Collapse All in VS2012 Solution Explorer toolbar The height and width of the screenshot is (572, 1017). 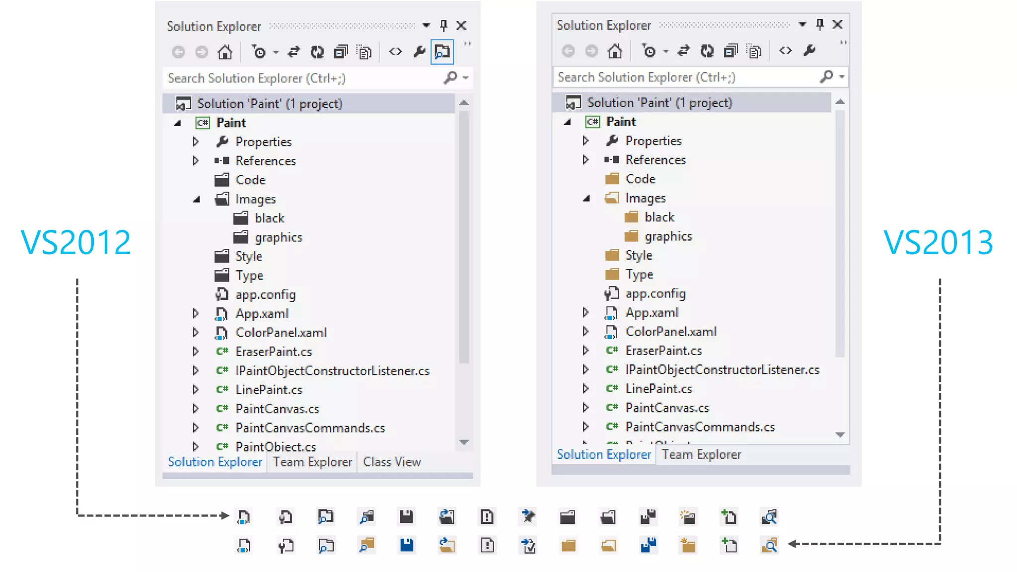pos(341,52)
